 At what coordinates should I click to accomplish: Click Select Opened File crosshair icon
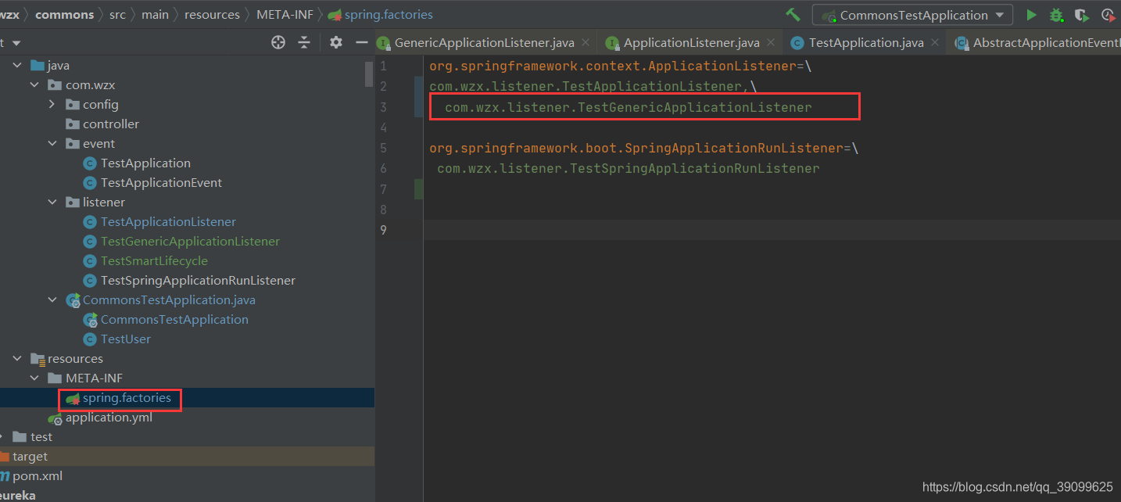tap(278, 43)
